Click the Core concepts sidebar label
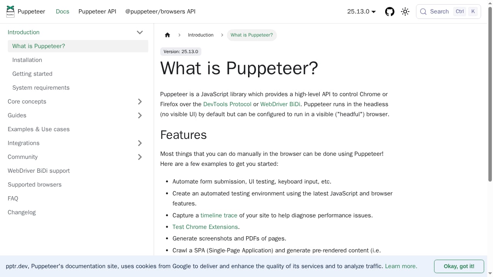The height and width of the screenshot is (277, 493). click(27, 102)
